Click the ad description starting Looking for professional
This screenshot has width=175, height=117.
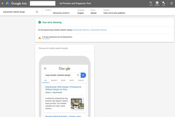[57, 103]
